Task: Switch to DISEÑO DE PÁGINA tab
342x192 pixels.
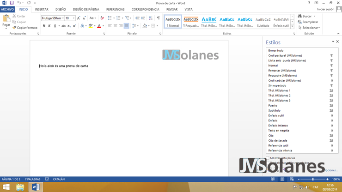Action: click(x=86, y=9)
